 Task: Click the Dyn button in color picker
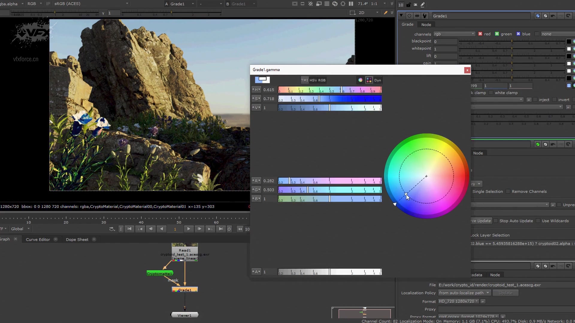[x=377, y=80]
